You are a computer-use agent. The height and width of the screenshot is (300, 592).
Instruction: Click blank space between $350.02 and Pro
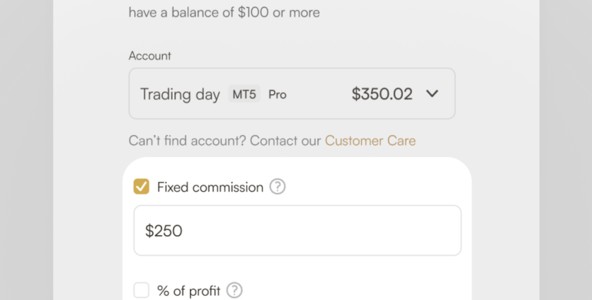319,94
